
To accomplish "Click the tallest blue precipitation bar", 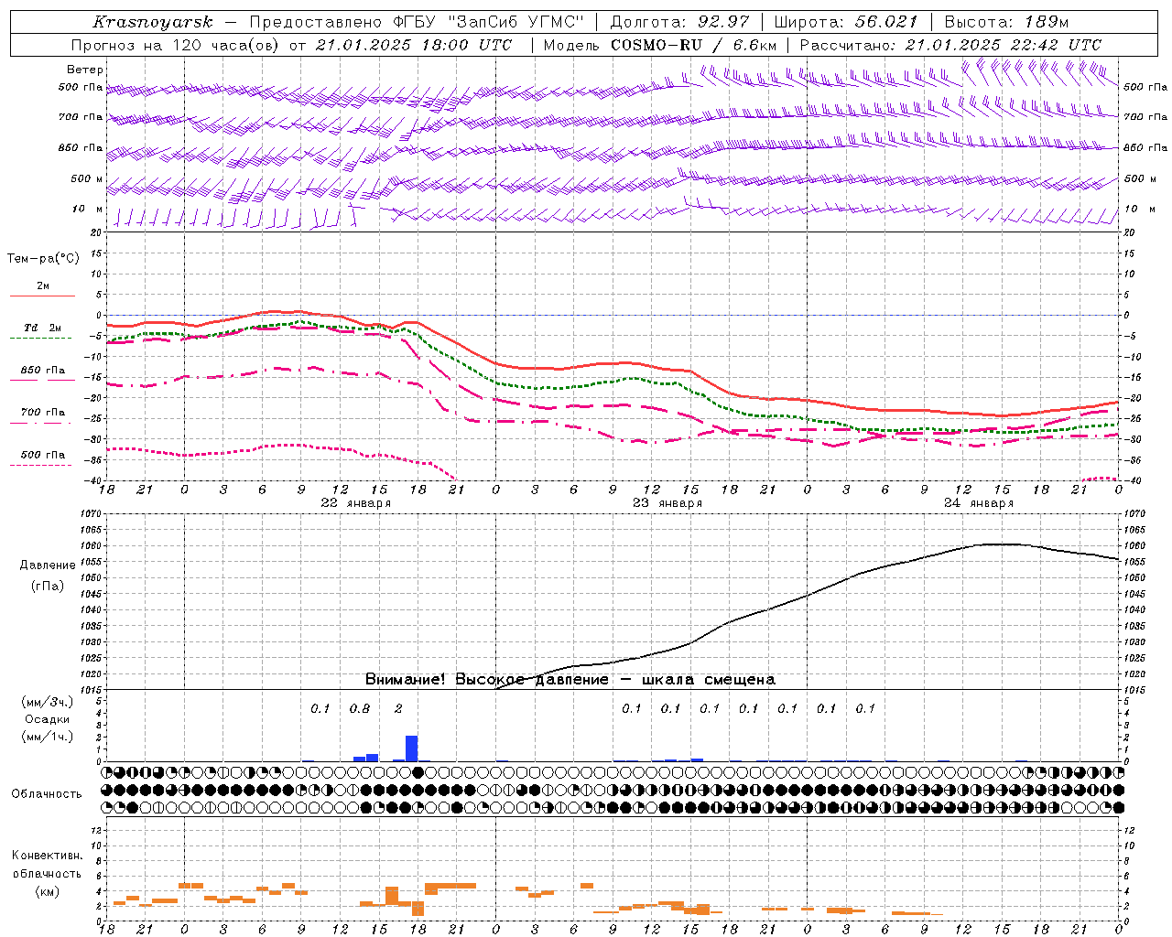I will tap(411, 749).
